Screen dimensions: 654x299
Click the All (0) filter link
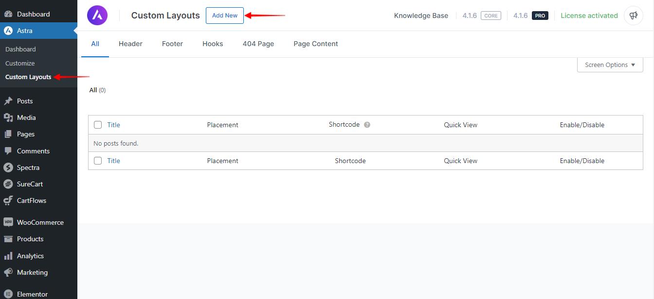97,90
